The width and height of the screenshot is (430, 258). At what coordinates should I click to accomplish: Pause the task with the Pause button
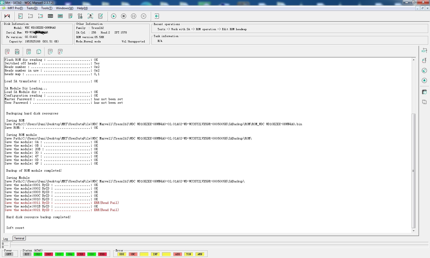[134, 16]
